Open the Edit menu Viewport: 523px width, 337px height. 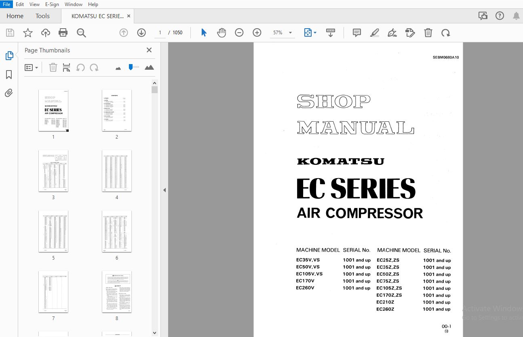coord(20,4)
